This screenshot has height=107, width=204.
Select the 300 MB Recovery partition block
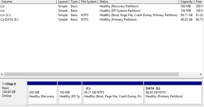coord(42,94)
